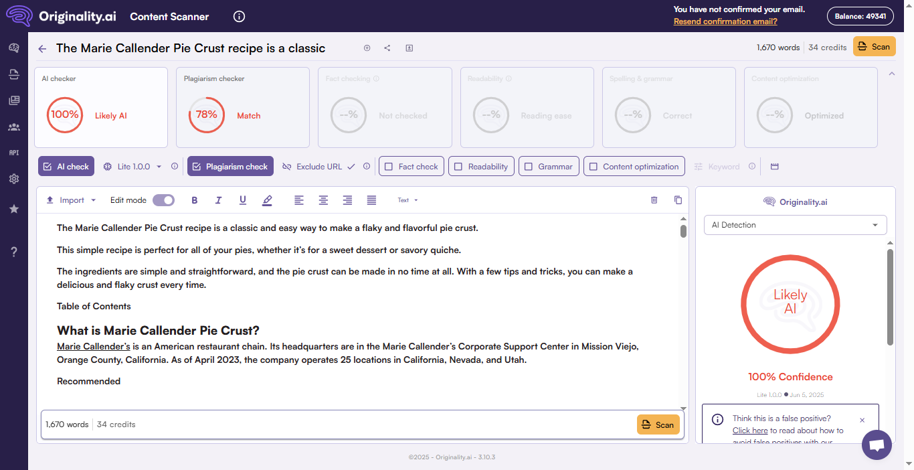The image size is (914, 470).
Task: Click info icon next to Exclude URL
Action: coord(367,167)
